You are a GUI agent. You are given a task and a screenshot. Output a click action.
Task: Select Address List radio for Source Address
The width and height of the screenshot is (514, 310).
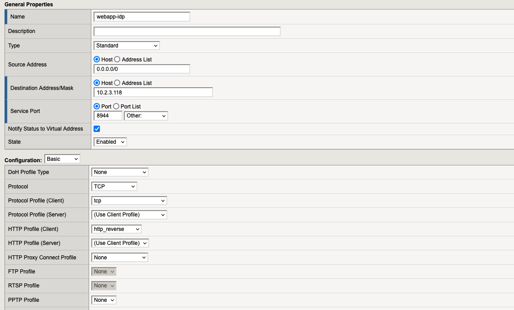click(117, 60)
